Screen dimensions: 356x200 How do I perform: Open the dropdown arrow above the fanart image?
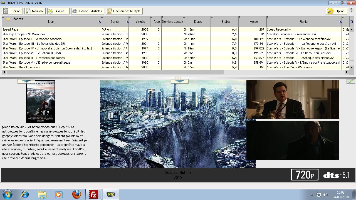point(179,81)
